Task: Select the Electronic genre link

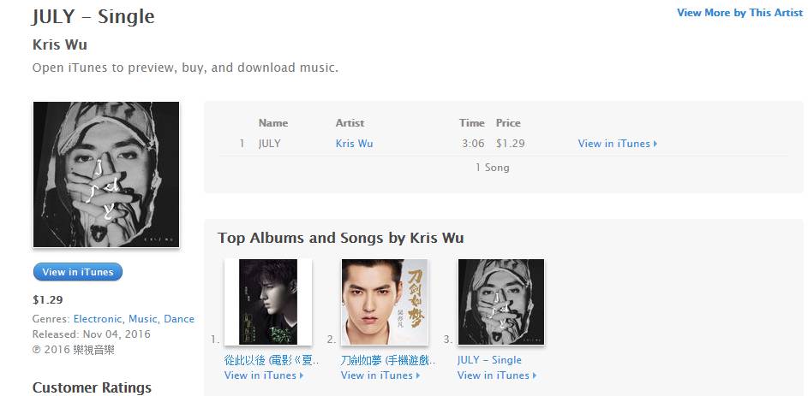Action: tap(99, 319)
